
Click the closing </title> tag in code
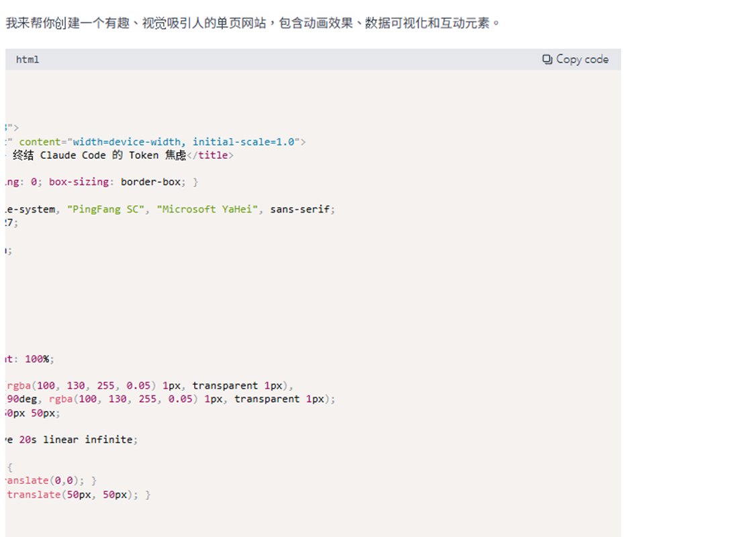[210, 156]
